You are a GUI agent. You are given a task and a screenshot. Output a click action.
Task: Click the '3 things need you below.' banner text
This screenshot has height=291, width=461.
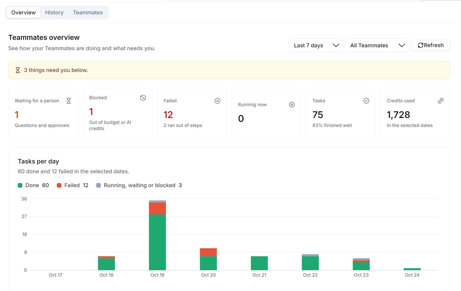click(x=56, y=70)
